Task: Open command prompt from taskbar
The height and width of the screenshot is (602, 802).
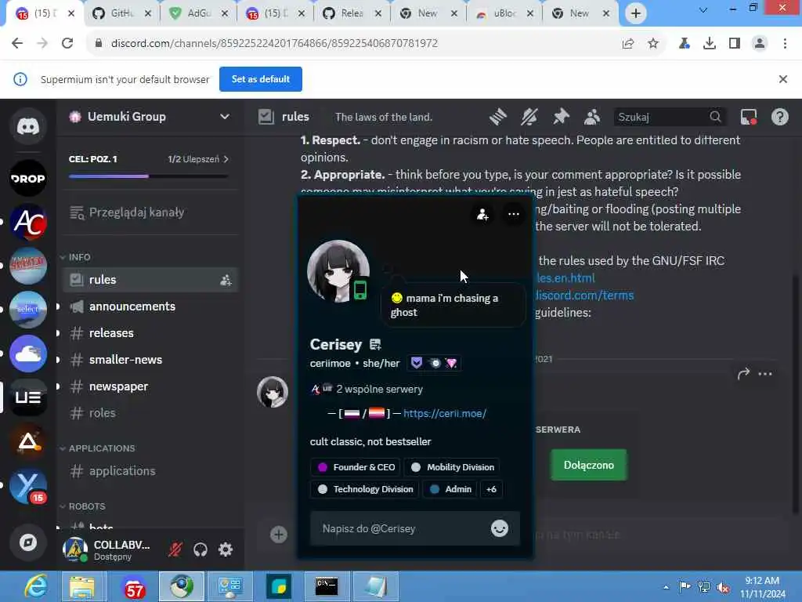Action: pos(327,586)
